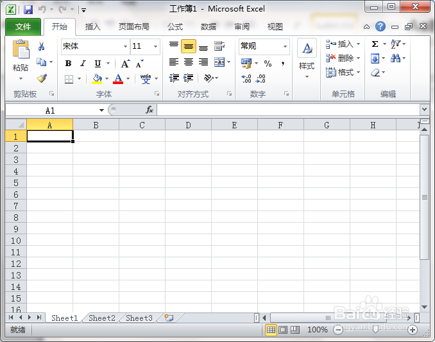Click the Percent Style icon

268,64
